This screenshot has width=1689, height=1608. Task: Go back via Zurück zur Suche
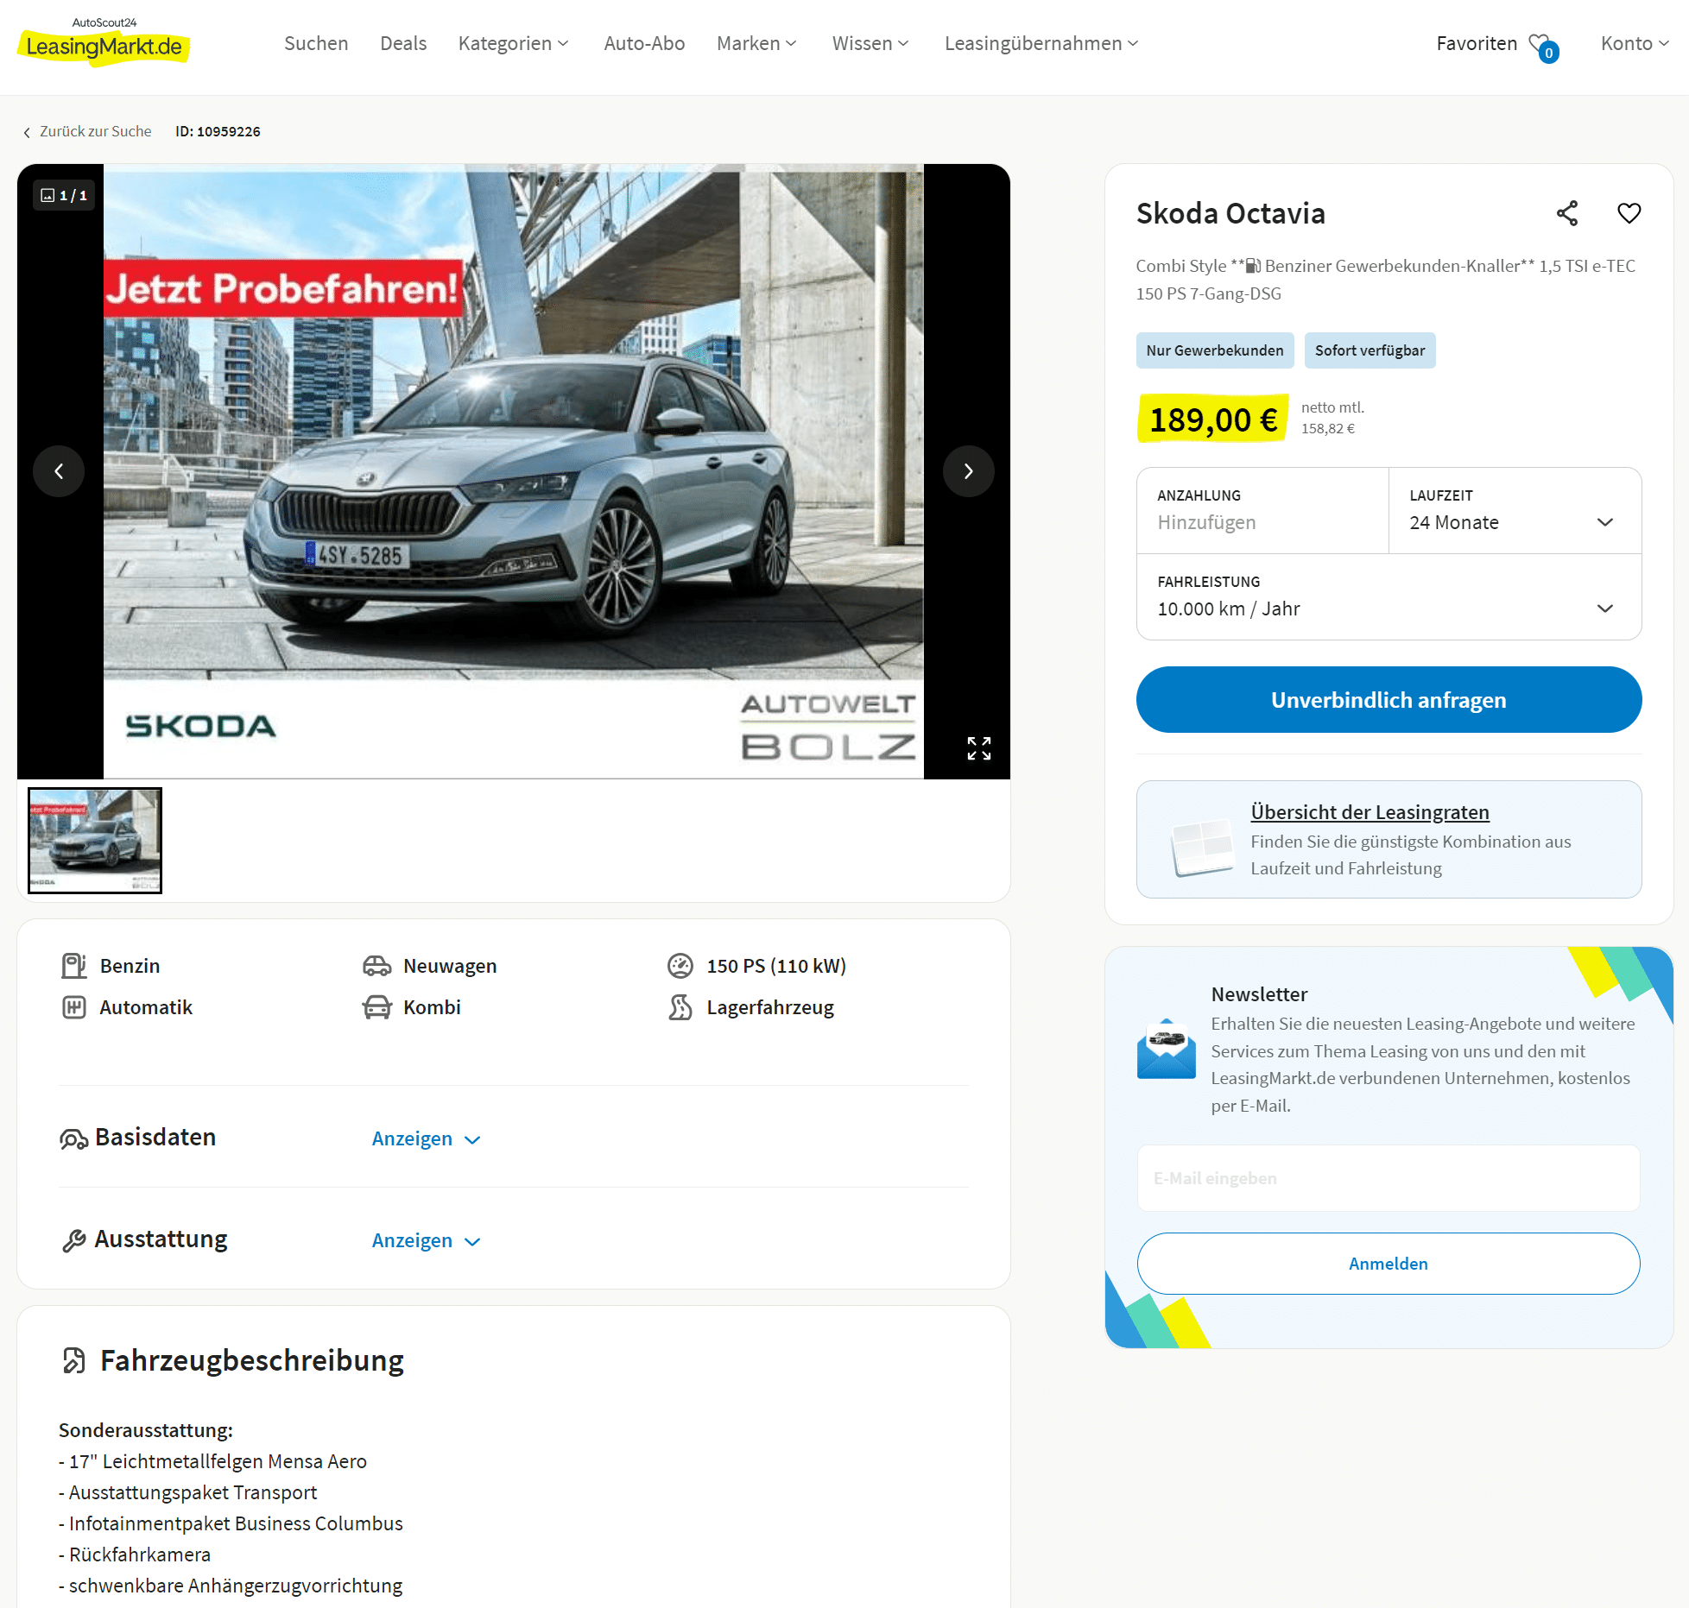[87, 131]
